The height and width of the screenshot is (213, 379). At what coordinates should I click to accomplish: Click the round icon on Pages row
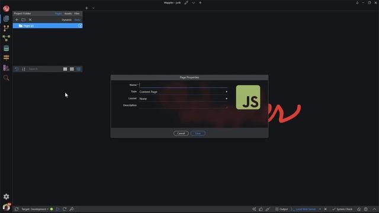[x=80, y=26]
